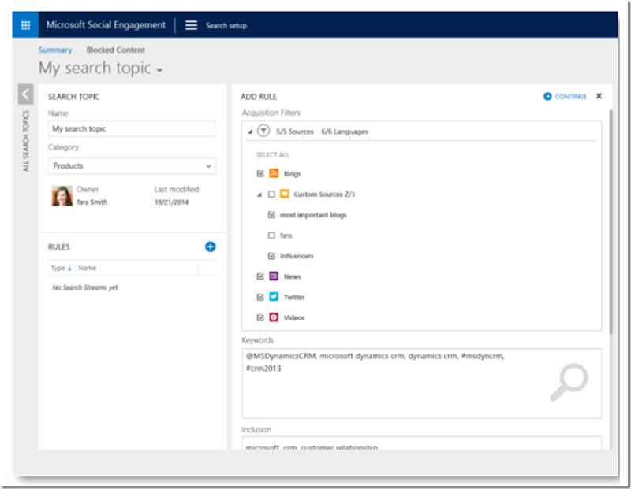Click Microsoft Social Engagement title
Viewport: 631px width, 489px height.
[106, 25]
